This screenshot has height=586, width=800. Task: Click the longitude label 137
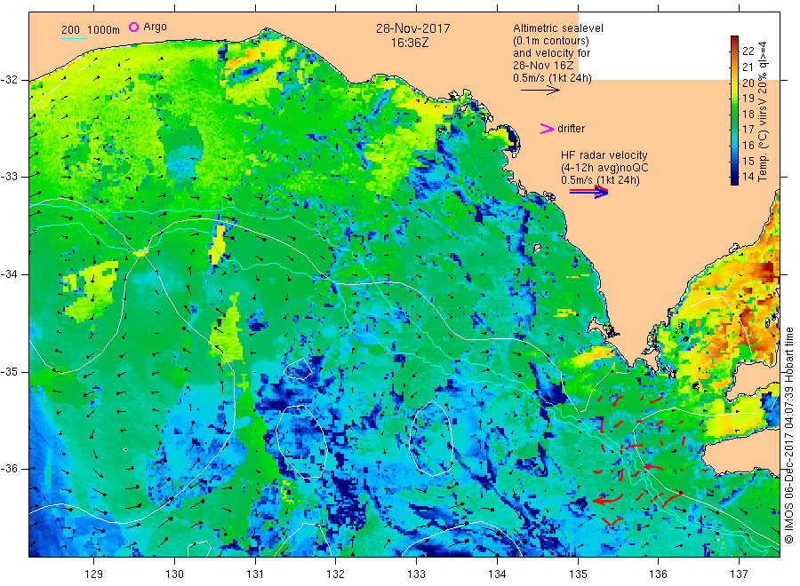739,574
